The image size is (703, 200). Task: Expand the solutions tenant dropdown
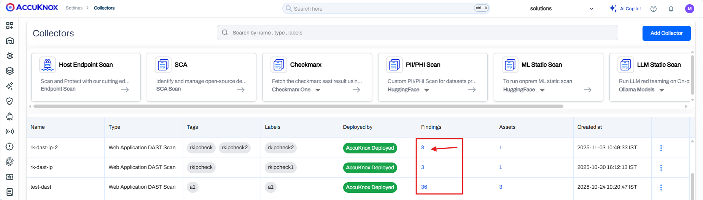[x=591, y=9]
